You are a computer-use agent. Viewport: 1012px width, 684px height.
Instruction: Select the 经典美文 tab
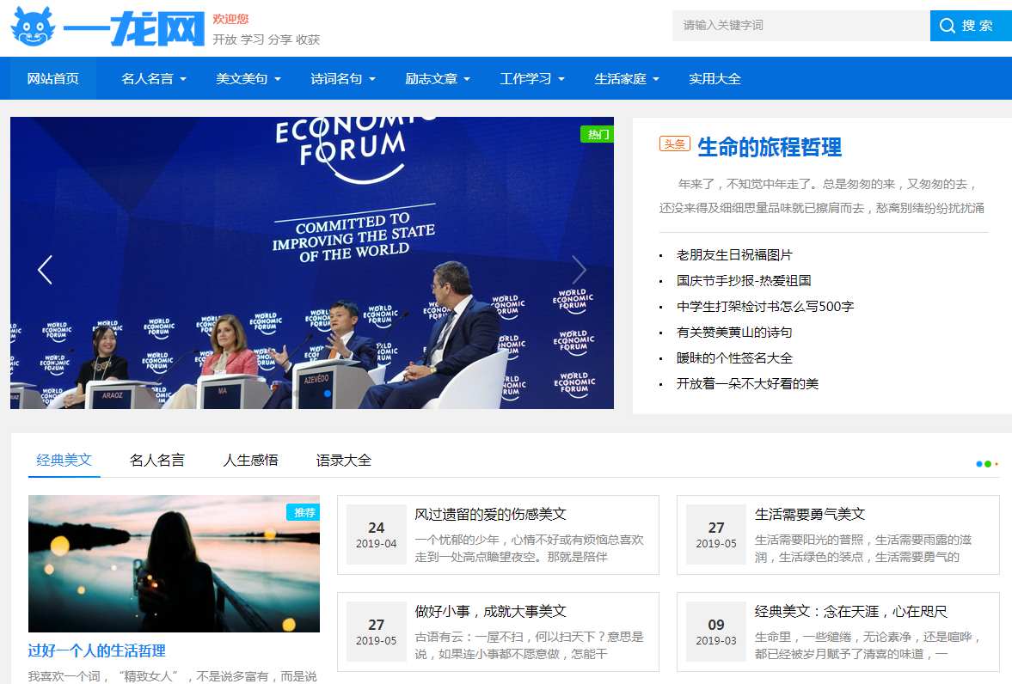click(64, 460)
